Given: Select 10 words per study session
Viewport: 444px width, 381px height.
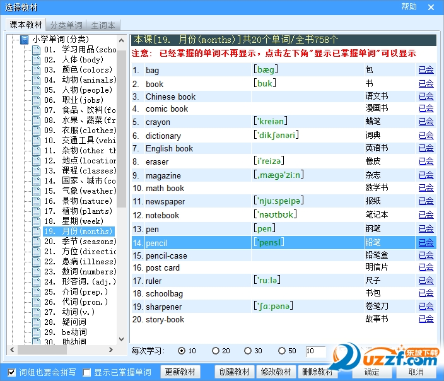Looking at the screenshot, I should click(x=181, y=351).
